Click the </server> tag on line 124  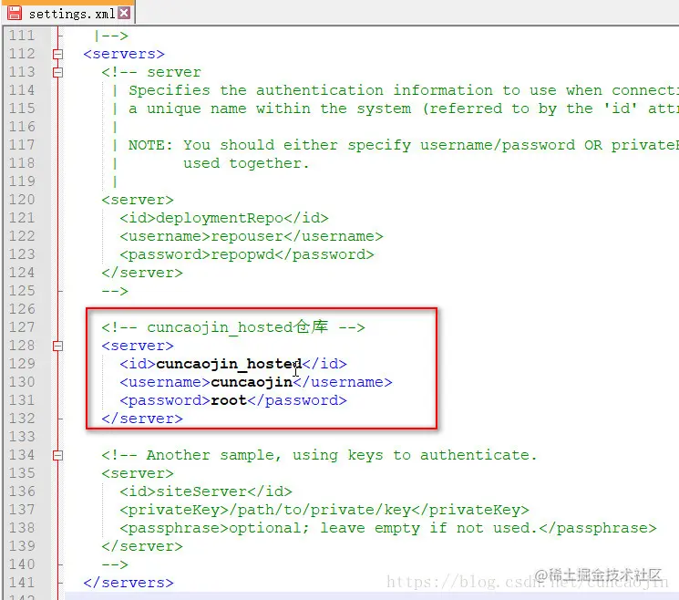coord(142,273)
